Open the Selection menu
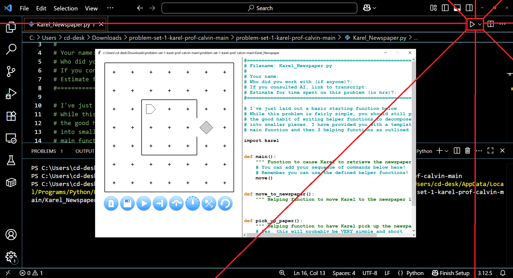Screen dimensions: 513x278 click(x=65, y=8)
